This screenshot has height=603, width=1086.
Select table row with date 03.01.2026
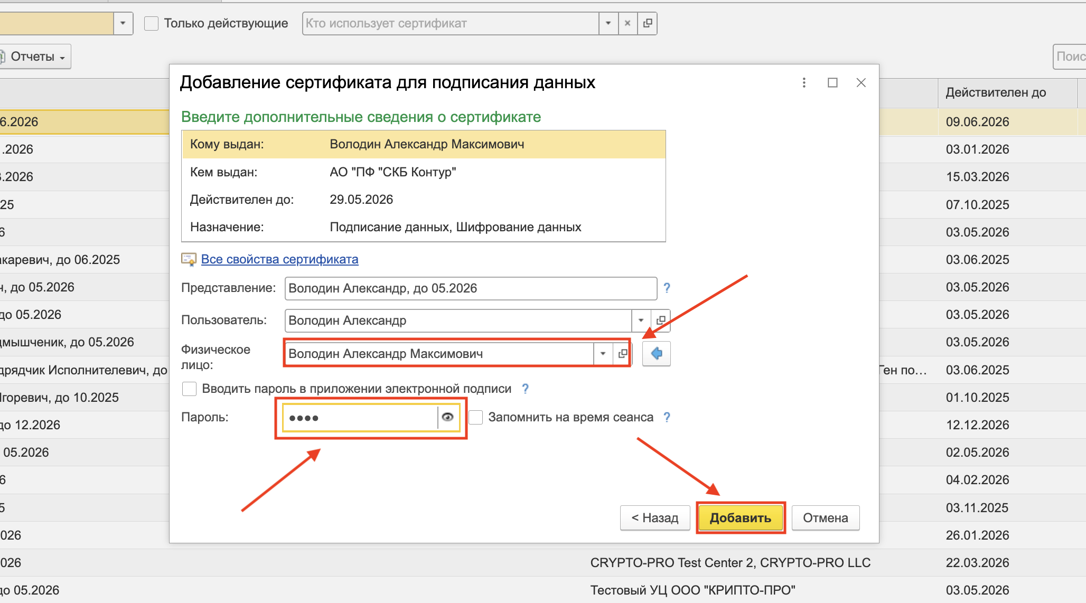(977, 149)
